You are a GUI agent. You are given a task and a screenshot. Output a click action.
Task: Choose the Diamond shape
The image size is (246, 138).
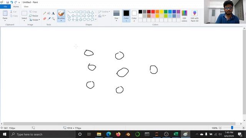(x=73, y=16)
